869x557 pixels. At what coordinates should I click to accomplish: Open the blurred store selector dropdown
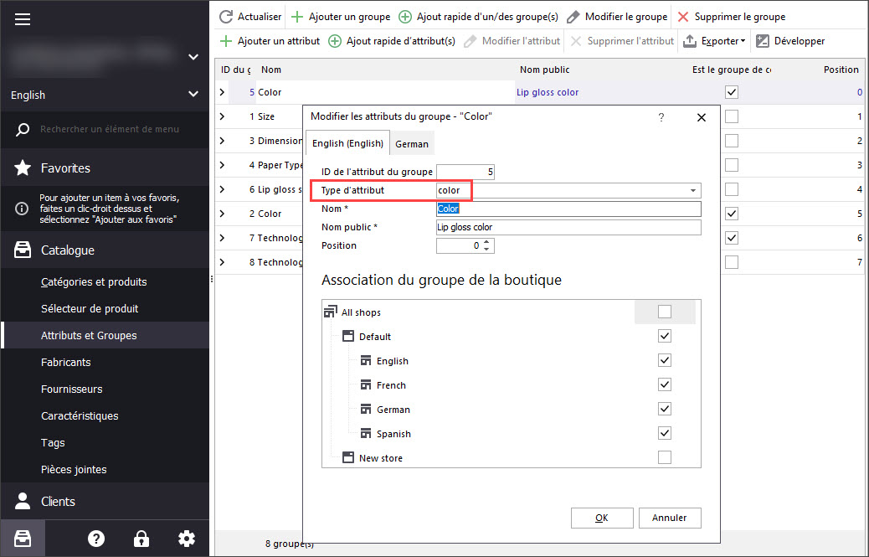tap(193, 56)
